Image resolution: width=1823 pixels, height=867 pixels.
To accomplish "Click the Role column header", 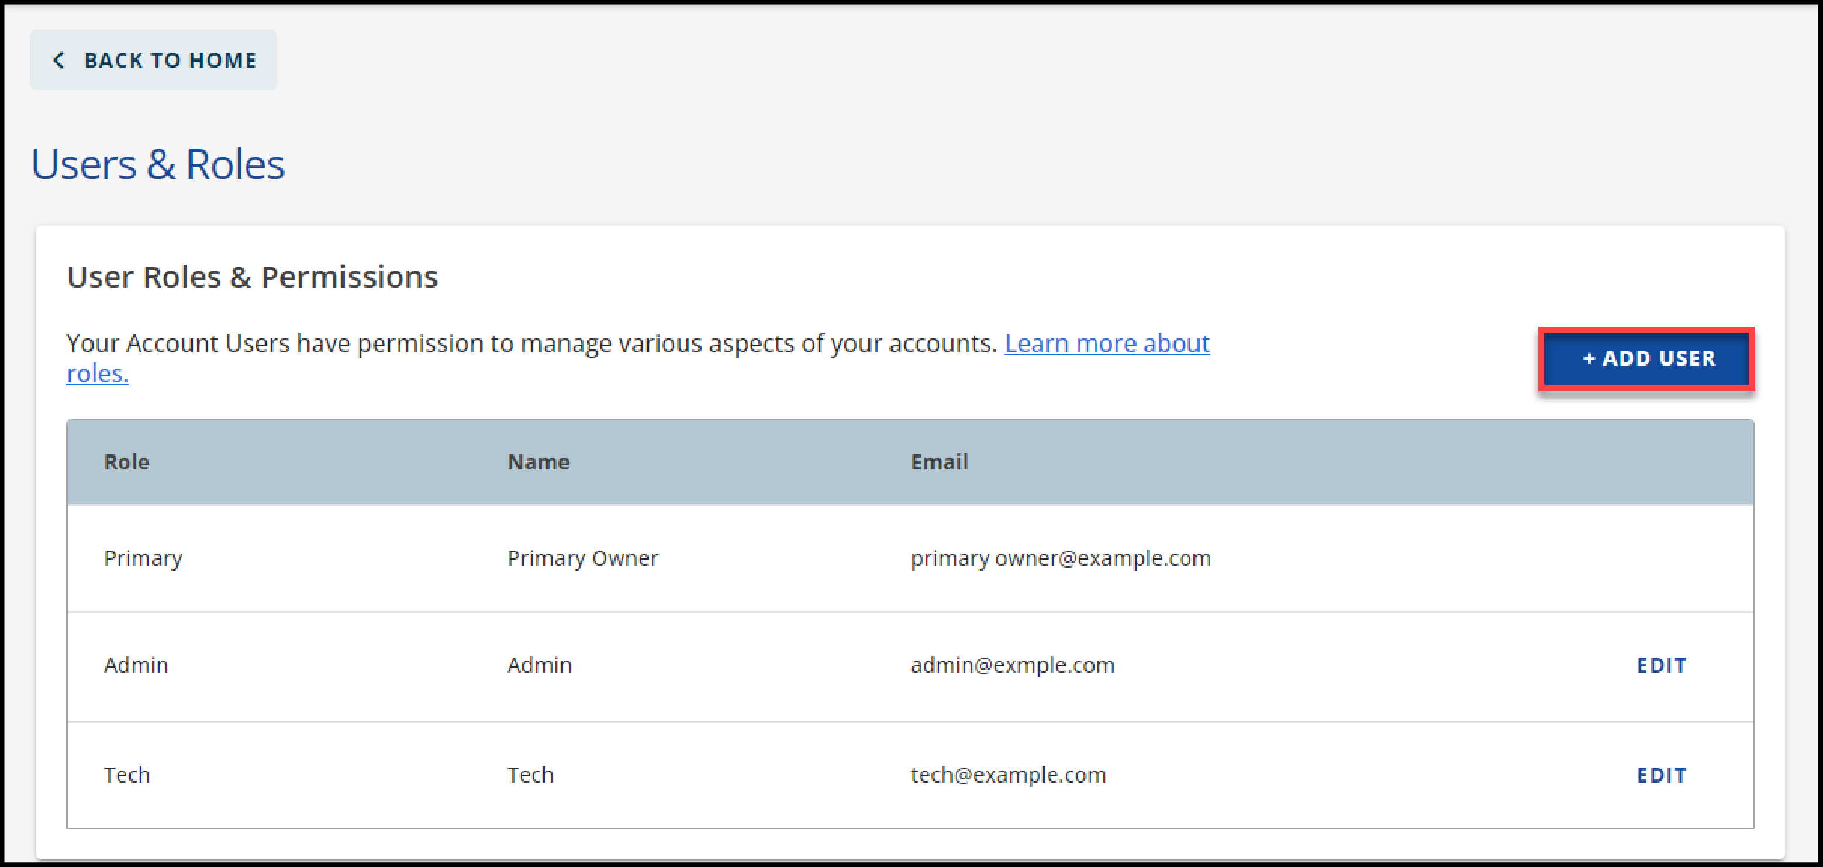I will coord(127,462).
